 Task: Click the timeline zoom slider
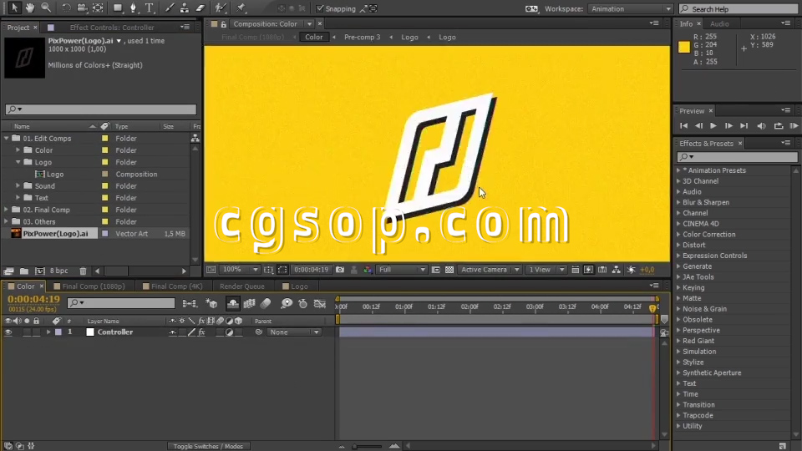[368, 446]
